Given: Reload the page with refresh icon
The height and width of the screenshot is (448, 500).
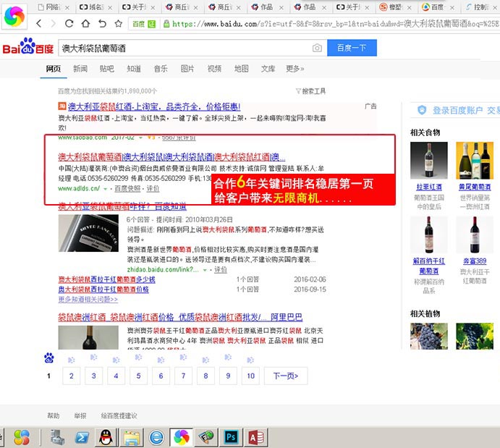Looking at the screenshot, I should tap(69, 24).
